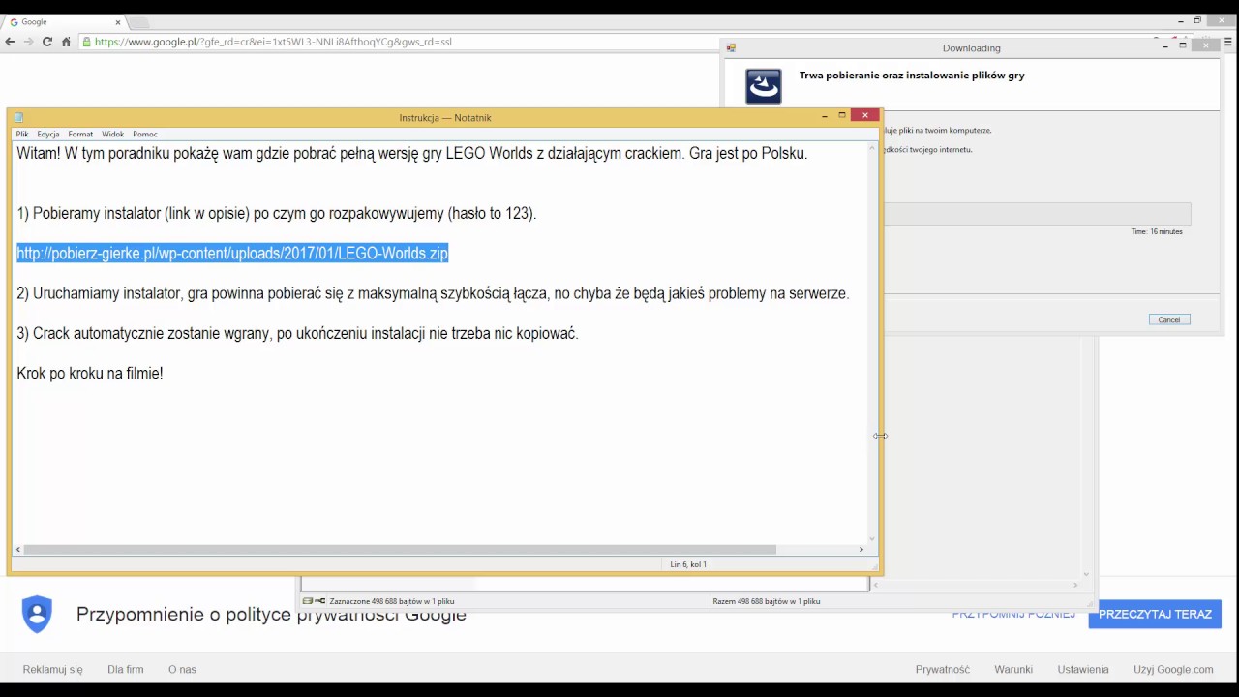Go back in Chrome browser
This screenshot has height=697, width=1239.
point(10,42)
